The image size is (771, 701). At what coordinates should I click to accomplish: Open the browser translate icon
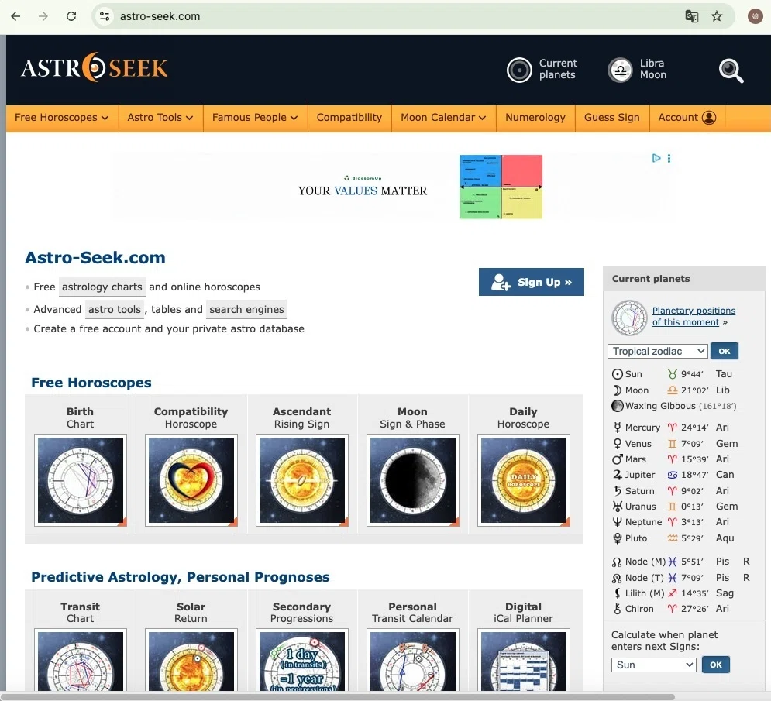click(691, 16)
